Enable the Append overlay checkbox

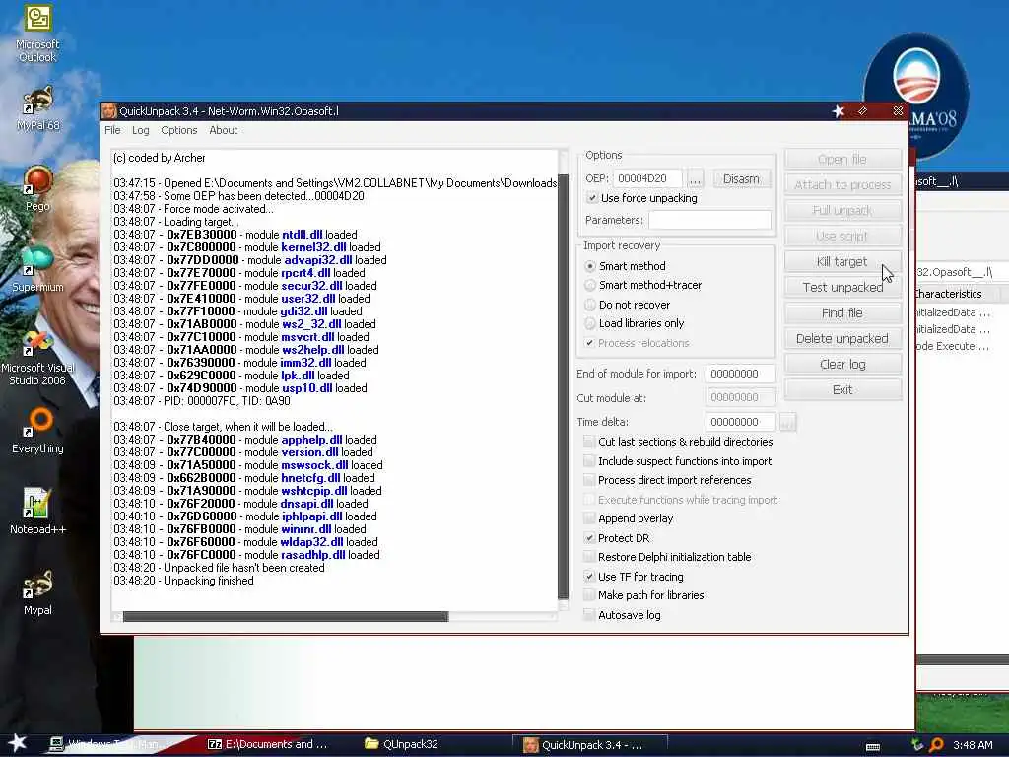coord(589,518)
